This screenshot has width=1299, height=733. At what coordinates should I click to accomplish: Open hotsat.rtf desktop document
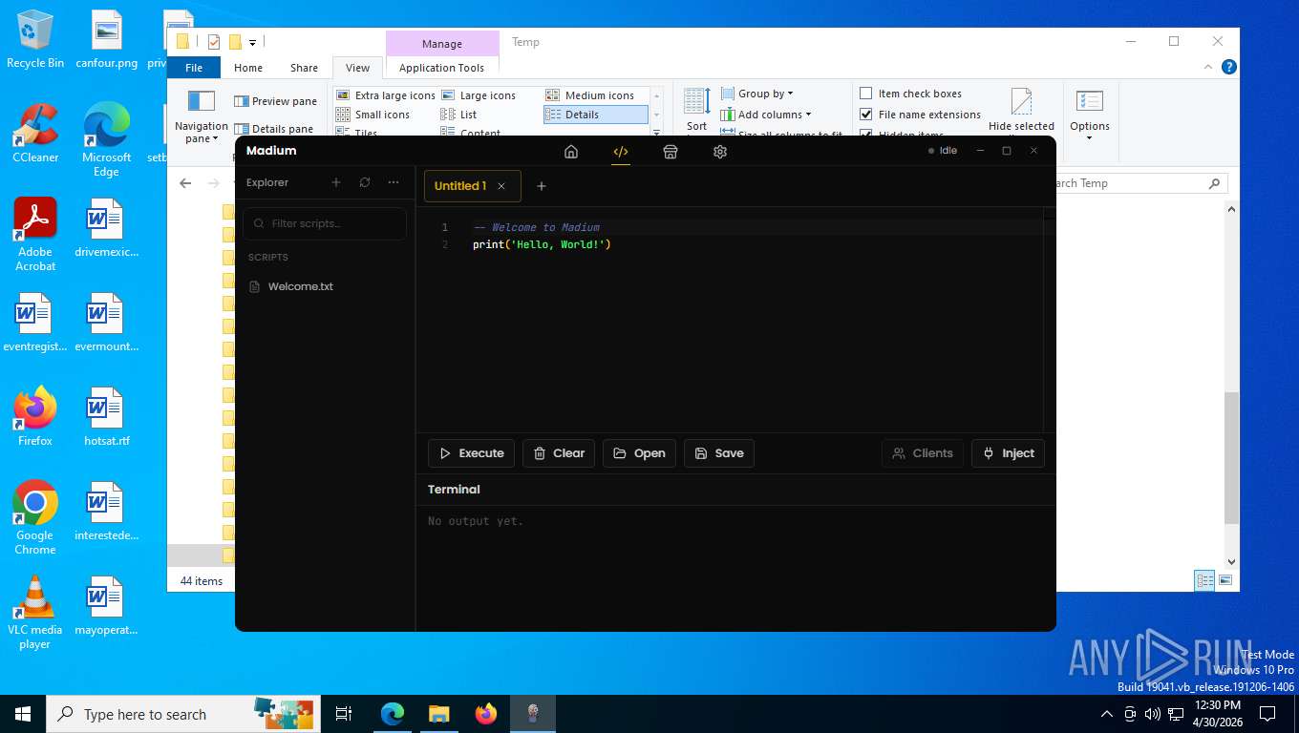tap(106, 417)
